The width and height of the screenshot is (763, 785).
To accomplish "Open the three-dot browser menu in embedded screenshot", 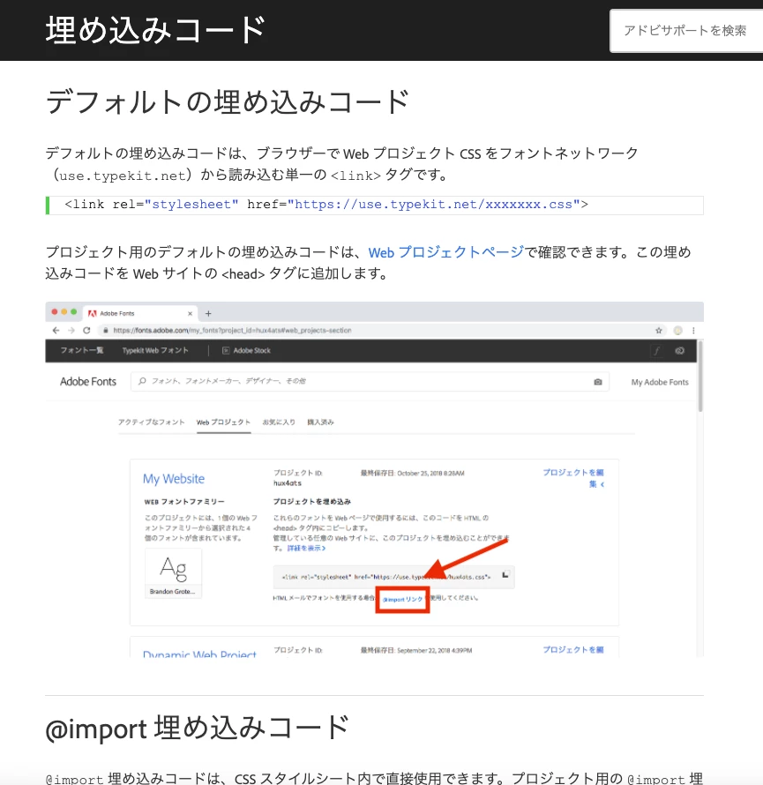I will [693, 331].
